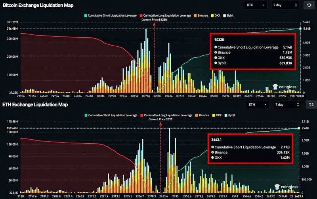Click the tallest bar in the ETH chart
The image size is (317, 199).
coord(170,161)
